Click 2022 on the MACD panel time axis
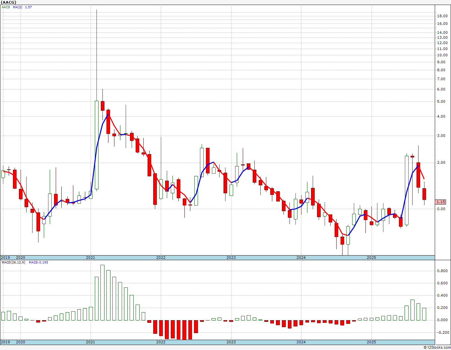Viewport: 451px width, 350px height. coord(161,342)
